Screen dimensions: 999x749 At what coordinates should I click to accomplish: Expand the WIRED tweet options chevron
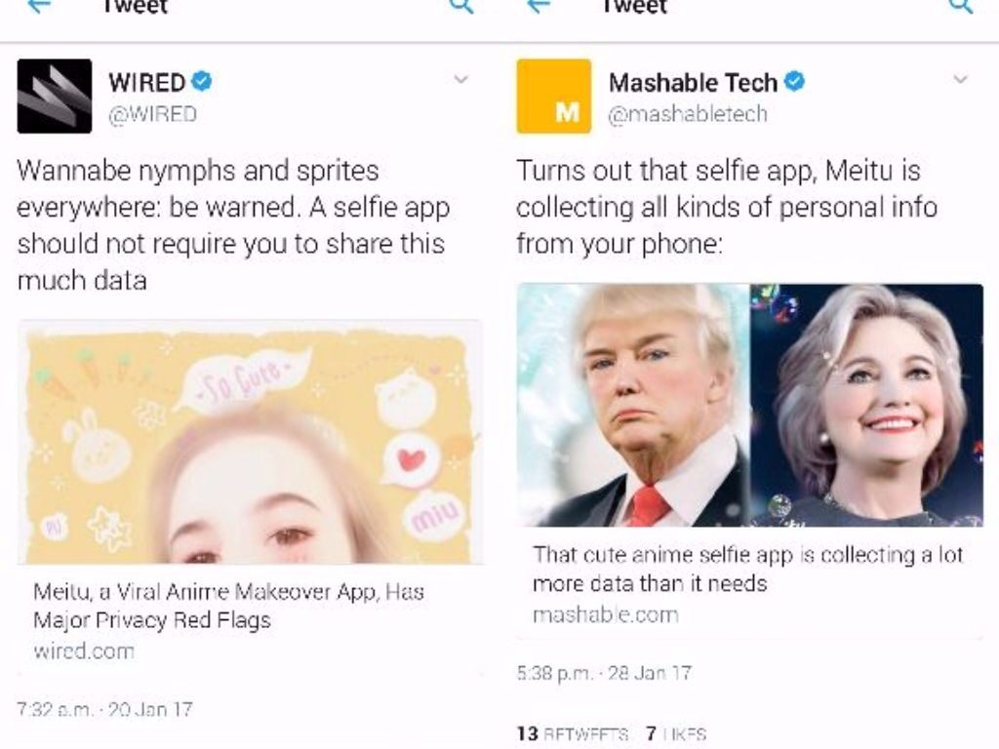click(460, 80)
